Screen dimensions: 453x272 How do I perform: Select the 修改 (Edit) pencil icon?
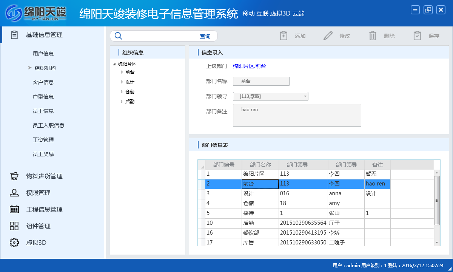(328, 36)
